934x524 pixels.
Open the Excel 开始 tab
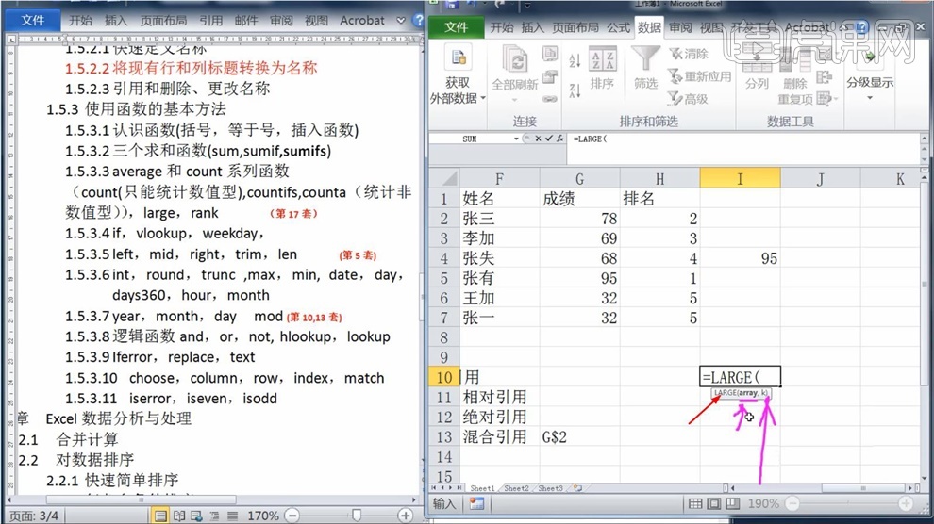[502, 27]
